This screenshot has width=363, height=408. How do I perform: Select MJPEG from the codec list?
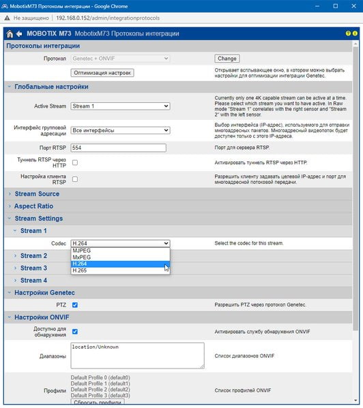120,251
